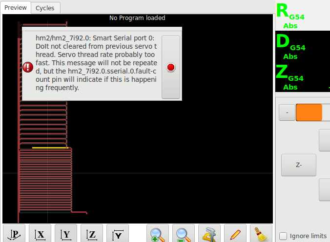Select the orange highlighted axis button
330x242 pixels.
coord(309,112)
